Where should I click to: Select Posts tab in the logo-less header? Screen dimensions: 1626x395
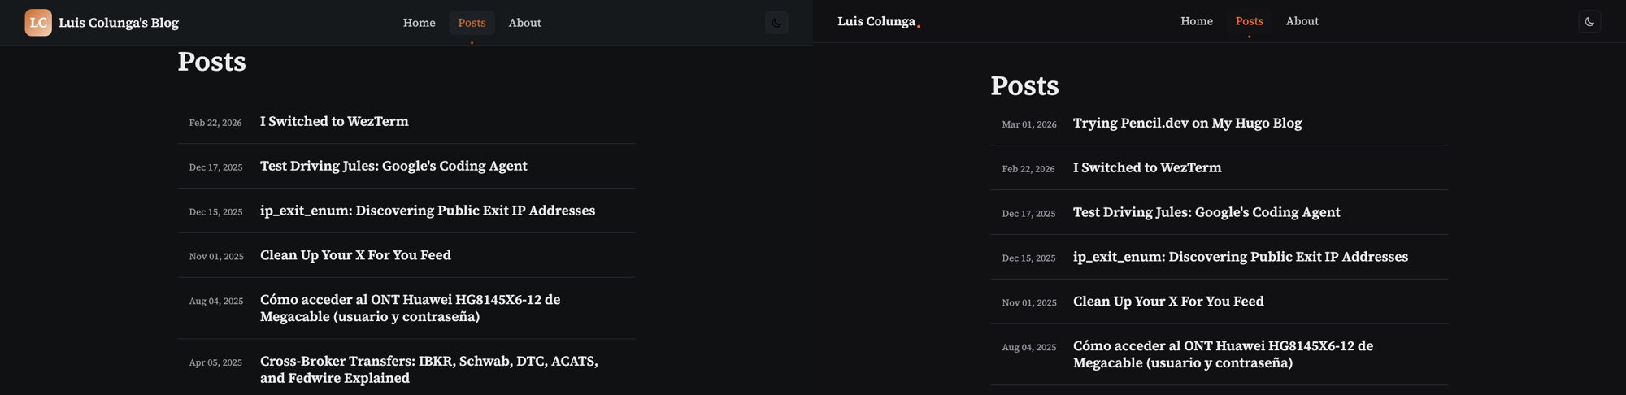pyautogui.click(x=1249, y=21)
